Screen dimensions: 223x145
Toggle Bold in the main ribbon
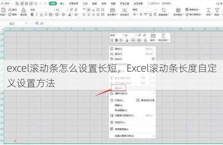pyautogui.click(x=32, y=15)
